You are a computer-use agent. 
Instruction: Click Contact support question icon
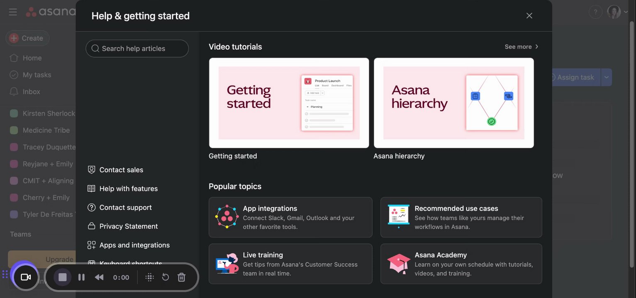pos(91,207)
